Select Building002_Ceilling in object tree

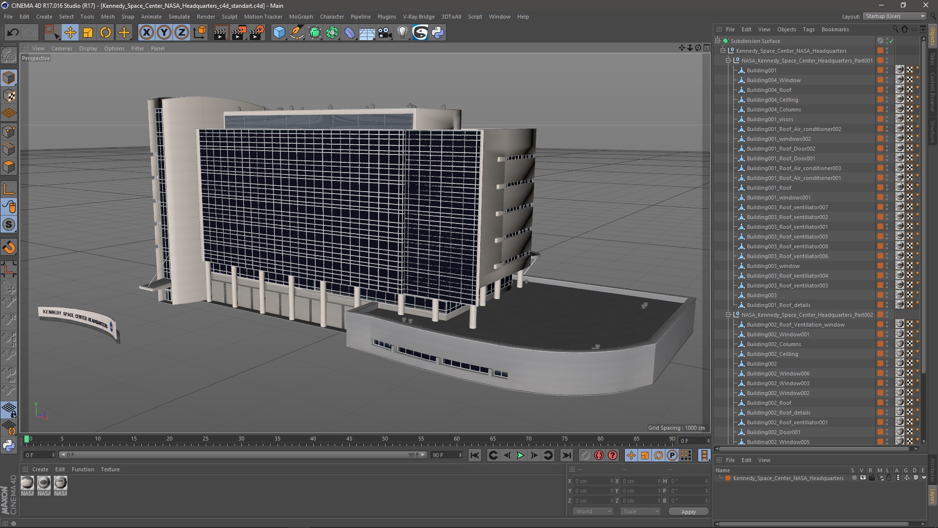click(x=772, y=354)
